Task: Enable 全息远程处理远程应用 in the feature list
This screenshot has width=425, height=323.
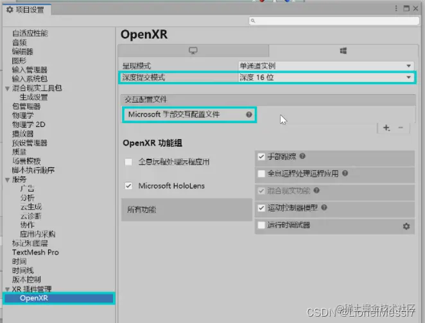Action: (x=261, y=174)
